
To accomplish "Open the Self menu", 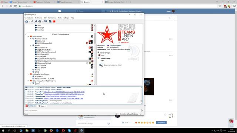I will click(45, 18).
